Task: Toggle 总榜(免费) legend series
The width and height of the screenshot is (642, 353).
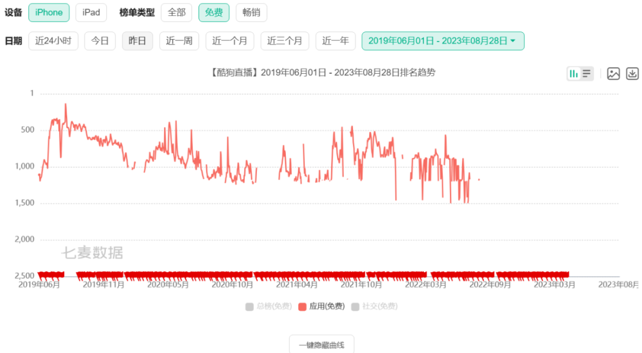Action: point(269,306)
